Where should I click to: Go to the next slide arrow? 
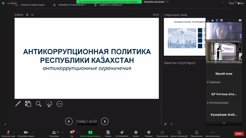click(105, 121)
